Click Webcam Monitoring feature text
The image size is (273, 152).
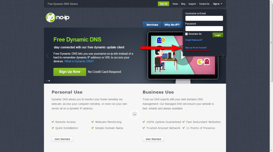[x=108, y=122]
